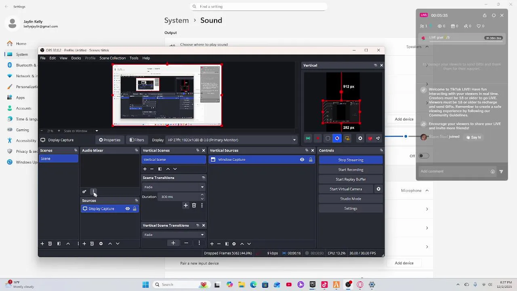Click Stop Streaming button

pyautogui.click(x=351, y=160)
